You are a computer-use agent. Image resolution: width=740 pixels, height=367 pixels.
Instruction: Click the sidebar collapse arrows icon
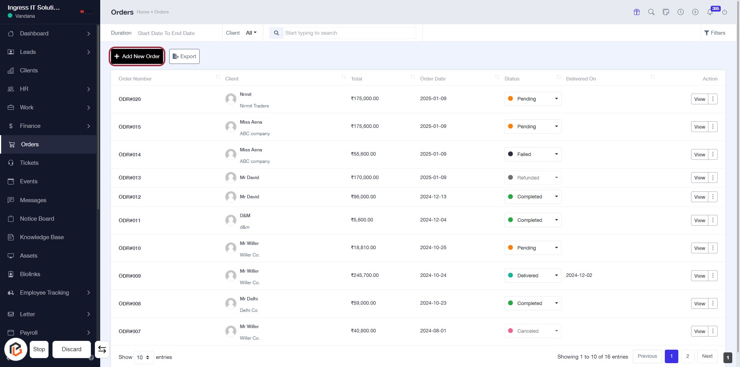102,349
